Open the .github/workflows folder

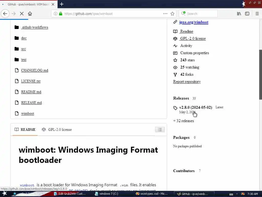click(x=35, y=27)
